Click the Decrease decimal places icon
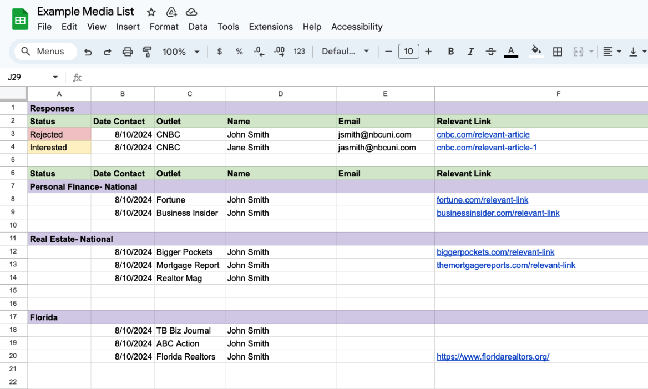 coord(259,51)
